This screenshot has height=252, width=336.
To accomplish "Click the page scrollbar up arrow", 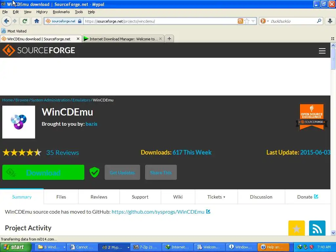I will click(x=333, y=45).
